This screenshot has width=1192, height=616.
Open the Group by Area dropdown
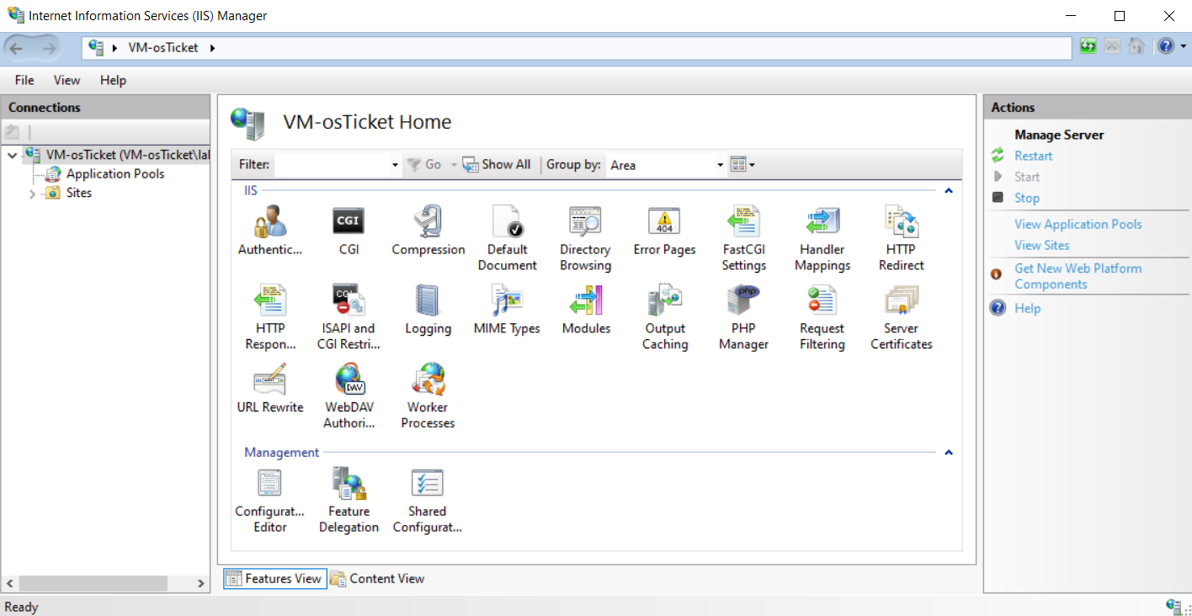point(720,165)
